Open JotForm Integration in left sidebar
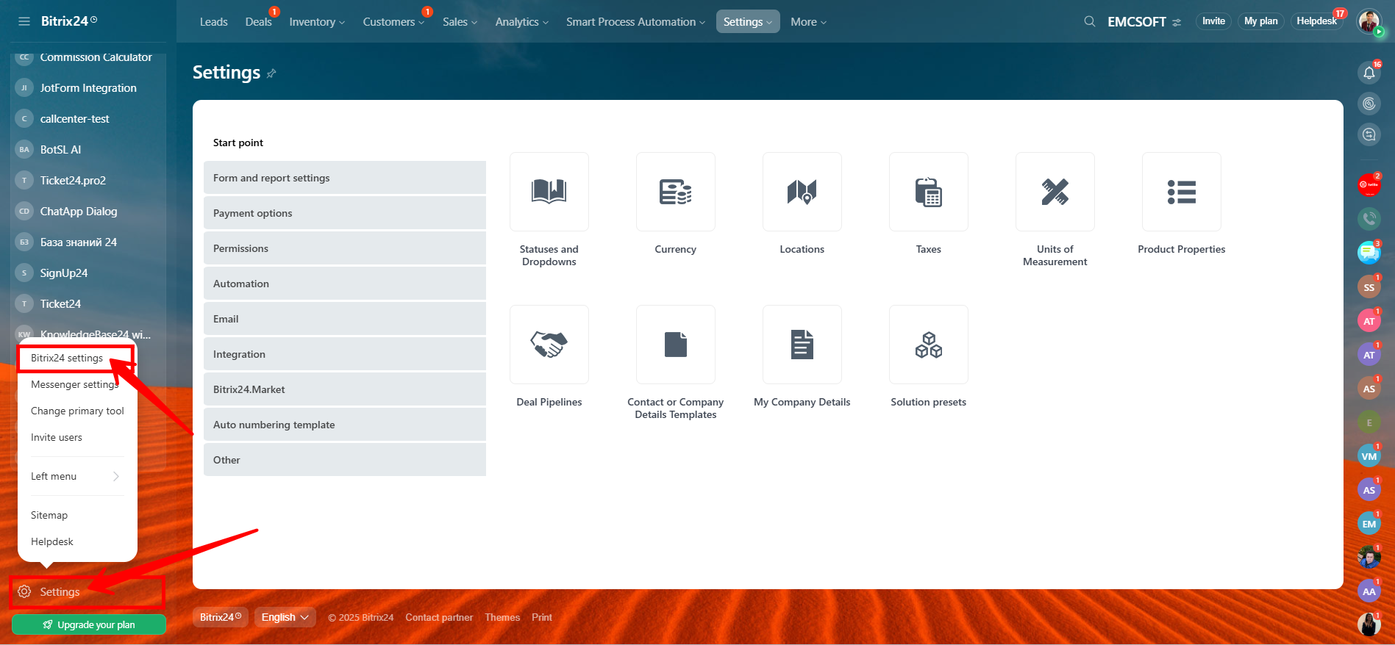The height and width of the screenshot is (645, 1395). tap(88, 87)
